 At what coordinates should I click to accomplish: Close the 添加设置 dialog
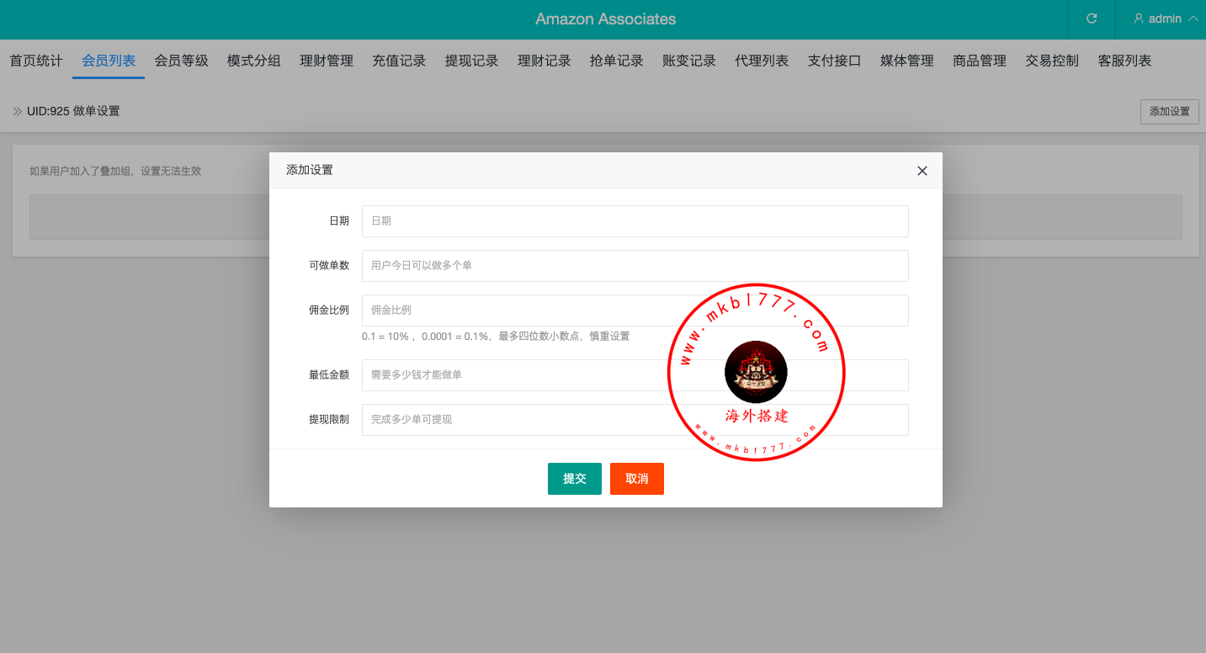[922, 171]
